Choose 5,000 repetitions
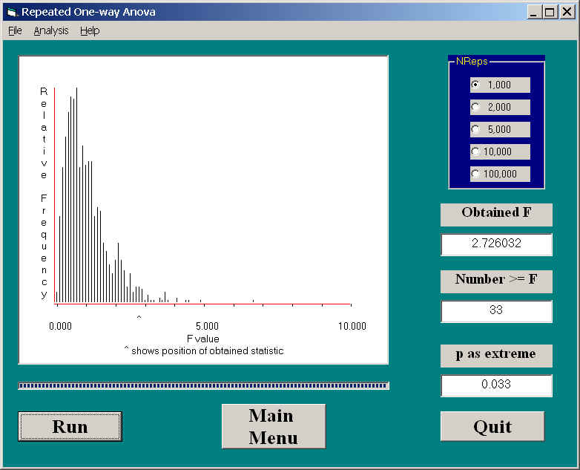The image size is (580, 470). point(476,129)
